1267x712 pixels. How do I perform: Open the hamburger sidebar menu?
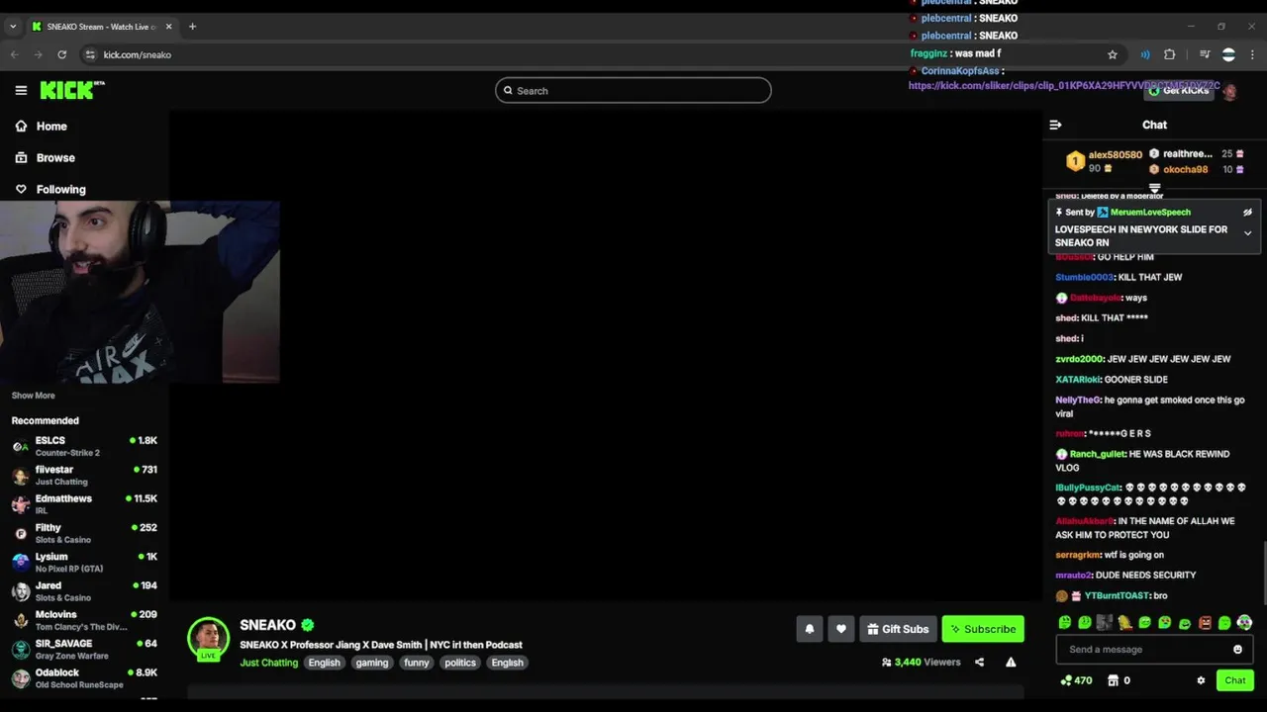coord(21,90)
